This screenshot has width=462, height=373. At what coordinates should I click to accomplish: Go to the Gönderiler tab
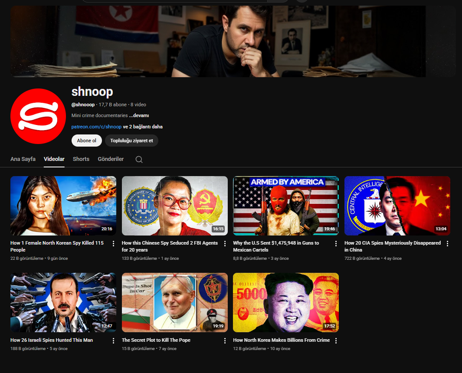pyautogui.click(x=111, y=159)
